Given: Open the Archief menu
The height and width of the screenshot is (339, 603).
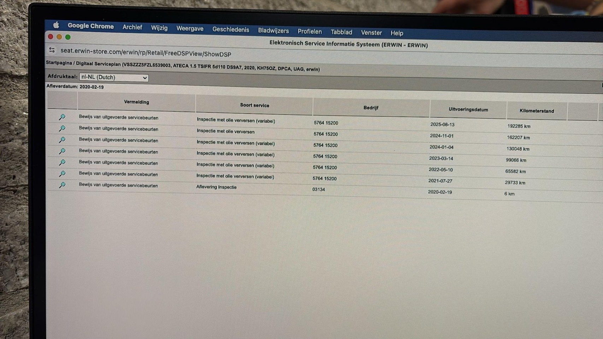Looking at the screenshot, I should pyautogui.click(x=132, y=27).
